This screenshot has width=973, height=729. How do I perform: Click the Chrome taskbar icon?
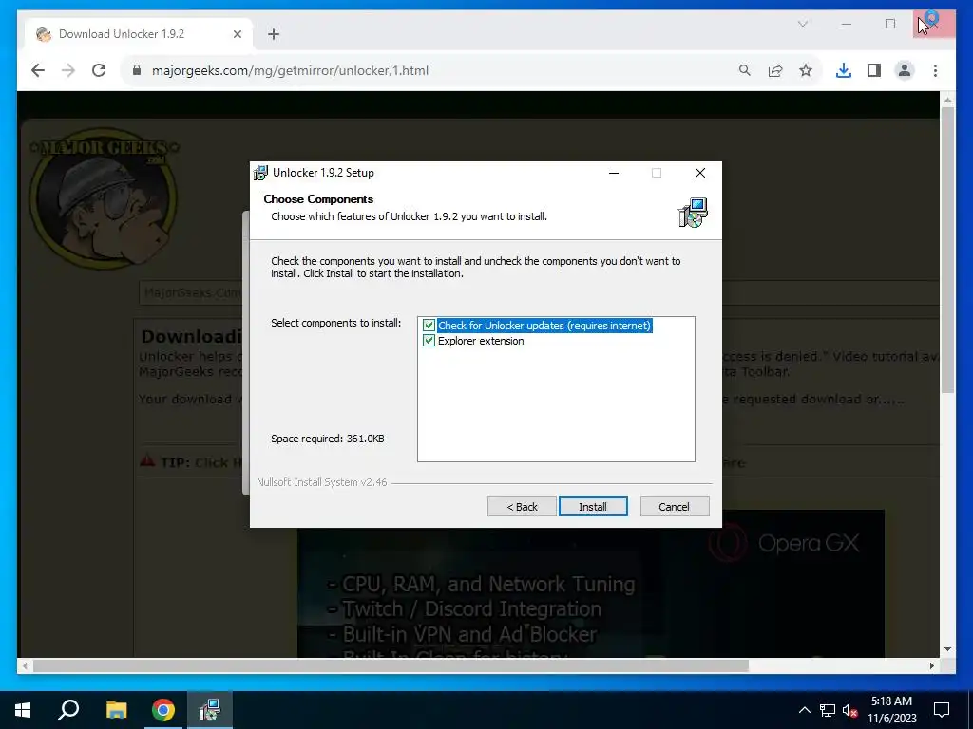(x=163, y=710)
